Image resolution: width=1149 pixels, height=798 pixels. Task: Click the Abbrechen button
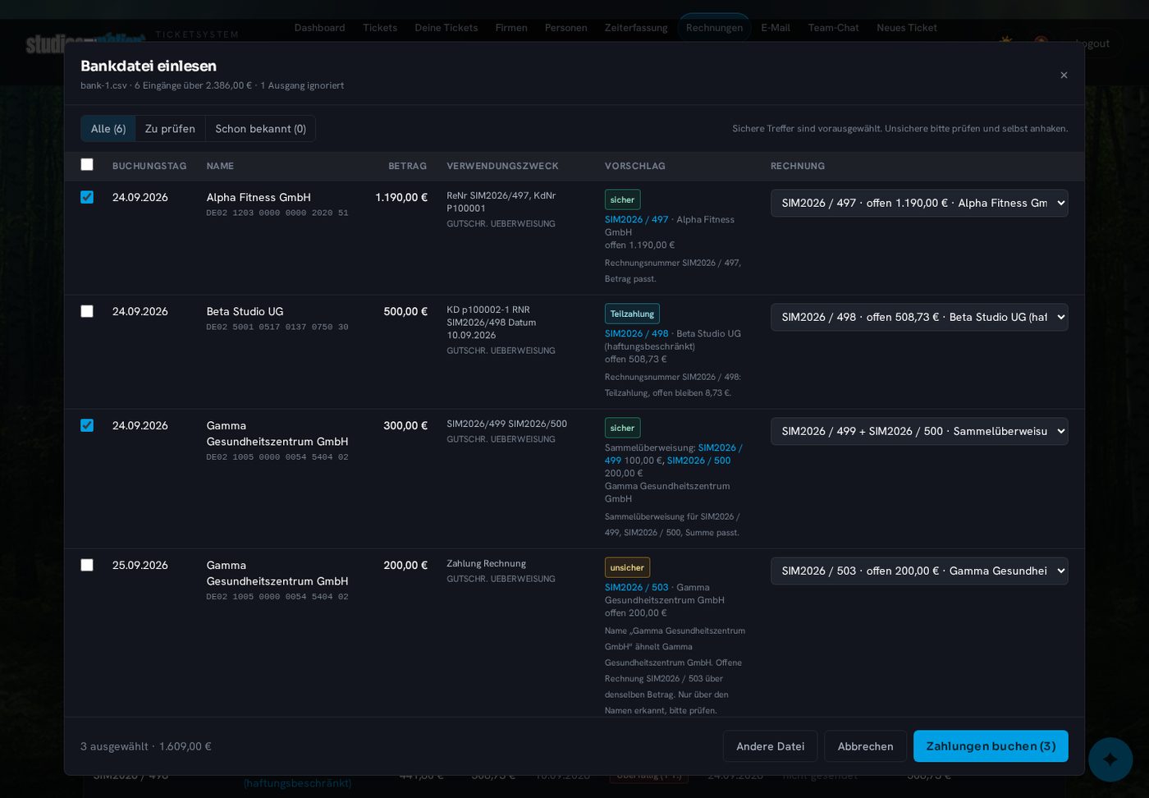pos(865,746)
